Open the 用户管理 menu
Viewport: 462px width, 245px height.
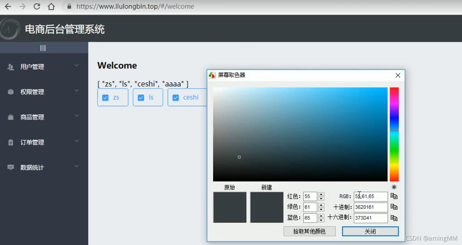pyautogui.click(x=44, y=67)
